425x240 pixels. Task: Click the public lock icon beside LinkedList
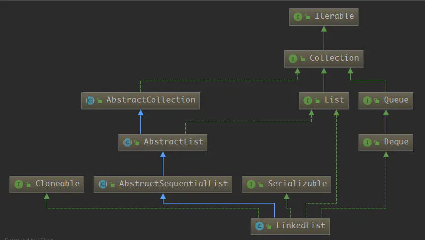coord(269,226)
